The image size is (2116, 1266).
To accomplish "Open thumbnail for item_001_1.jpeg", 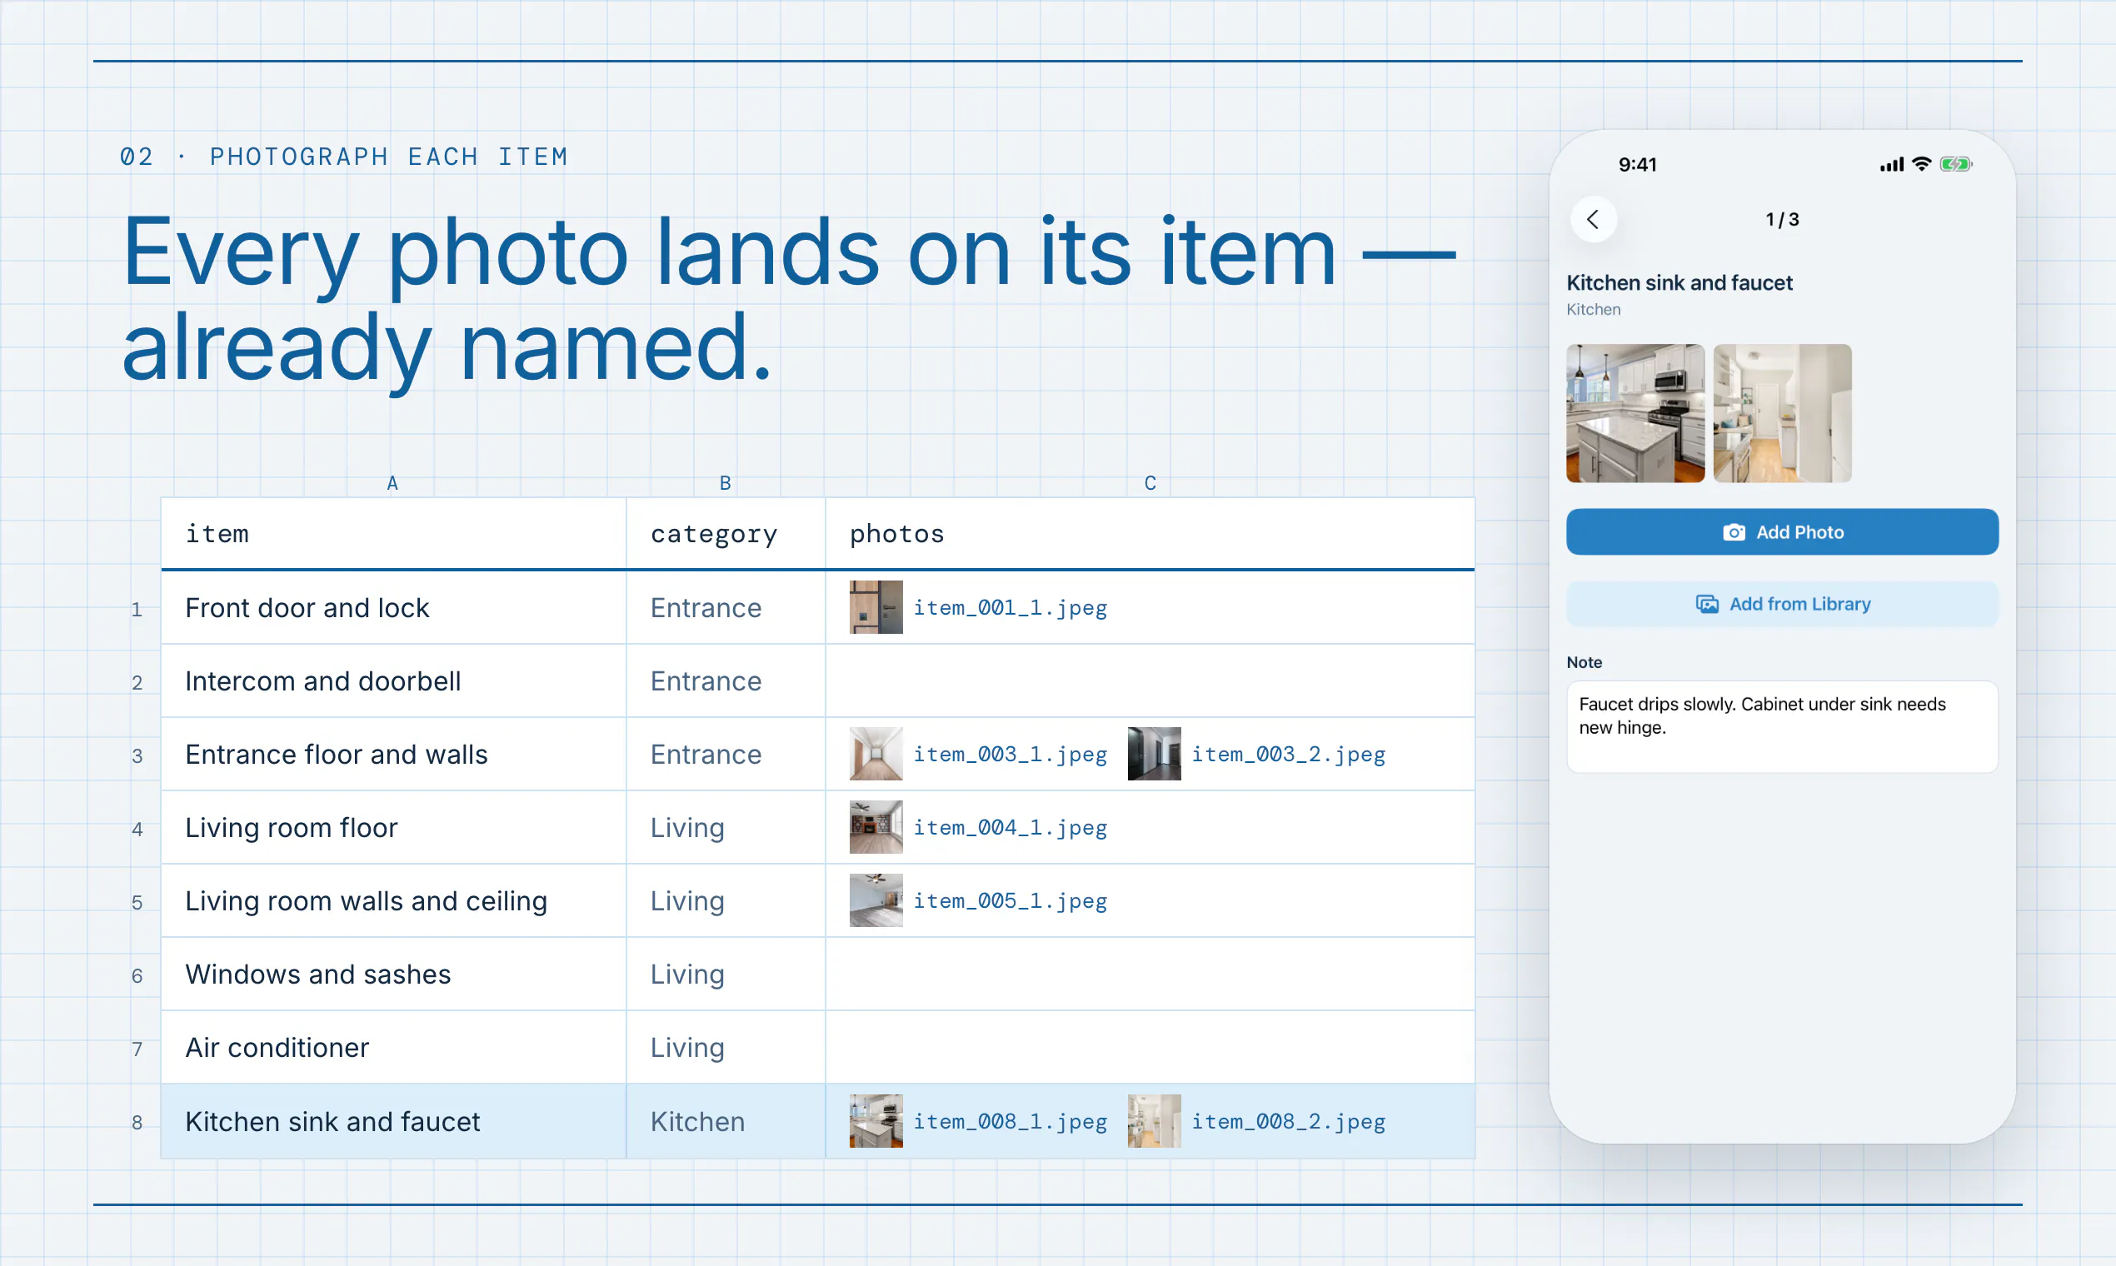I will click(876, 607).
